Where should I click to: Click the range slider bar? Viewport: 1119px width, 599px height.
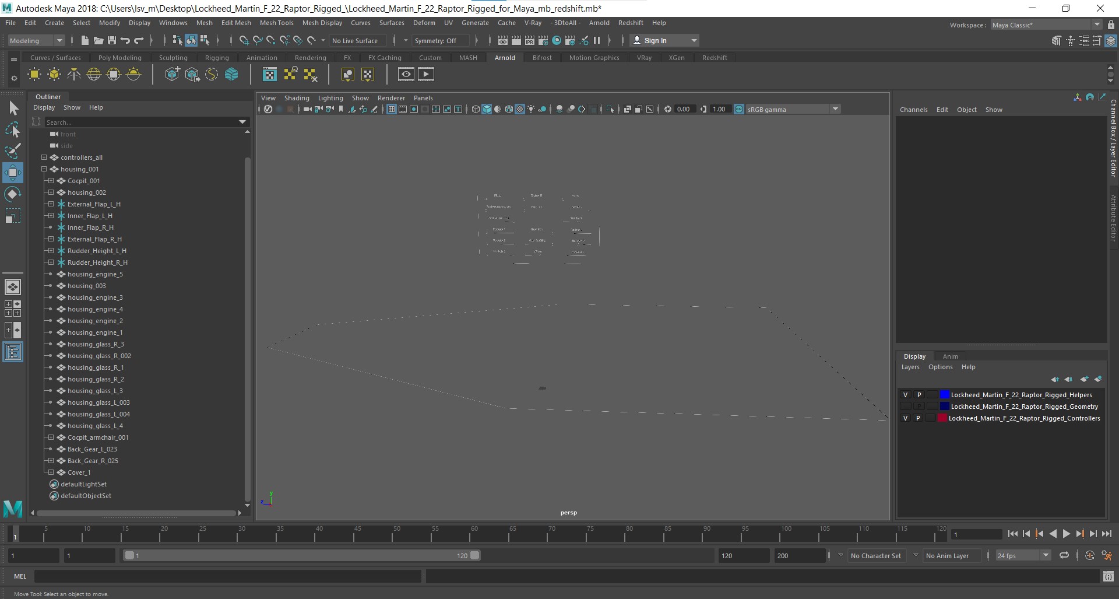point(302,555)
